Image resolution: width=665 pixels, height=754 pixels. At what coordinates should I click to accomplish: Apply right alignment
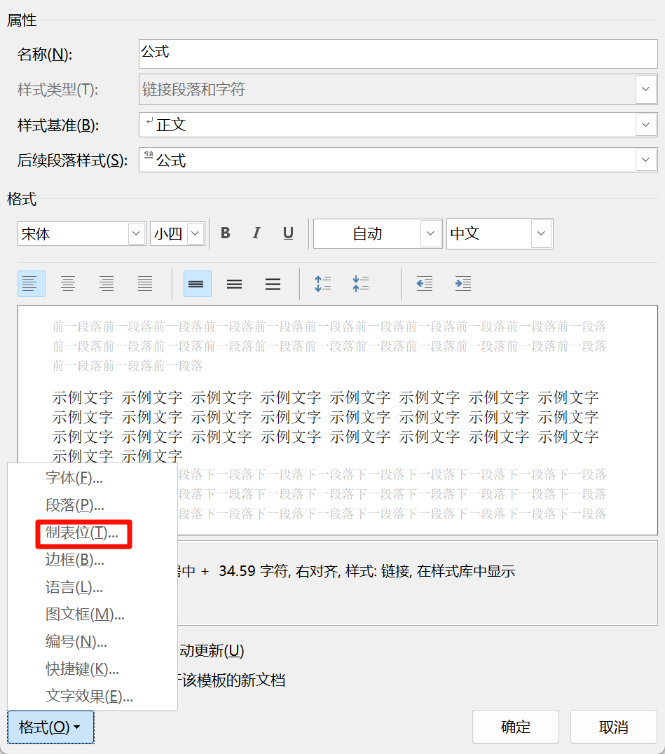click(107, 284)
